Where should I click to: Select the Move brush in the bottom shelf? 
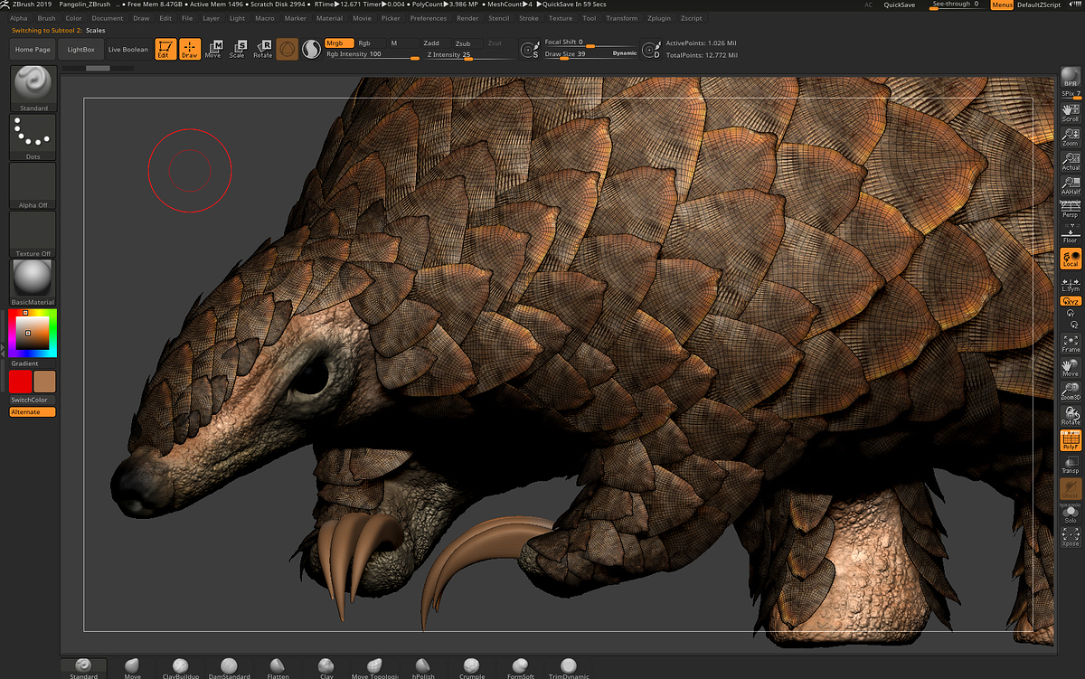click(x=132, y=668)
